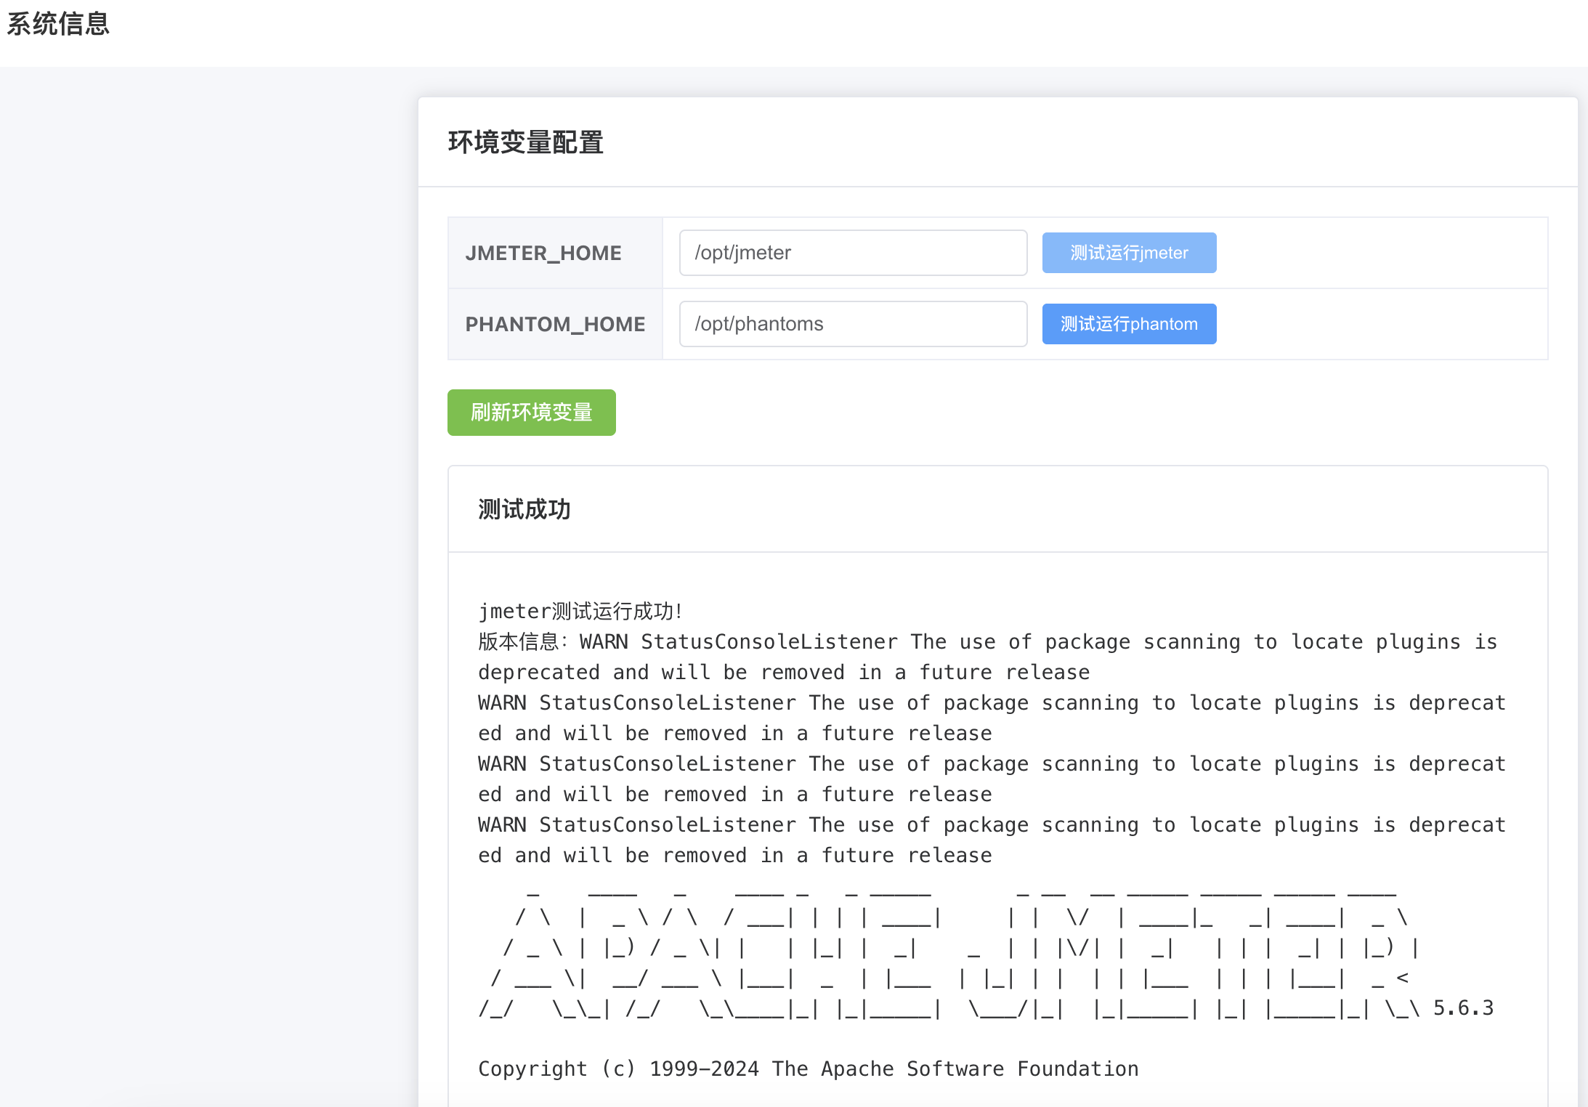Screen dimensions: 1588x1107
Task: Focus the JMETER_HOME path input field
Action: click(853, 253)
